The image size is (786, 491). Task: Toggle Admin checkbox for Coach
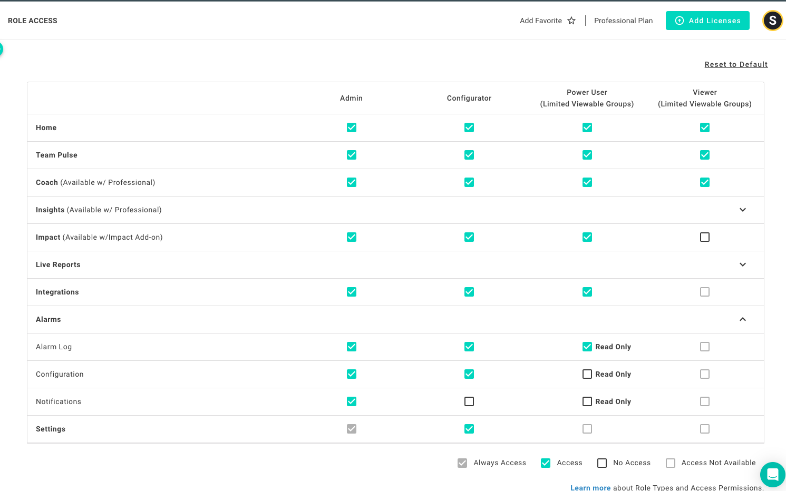point(352,182)
